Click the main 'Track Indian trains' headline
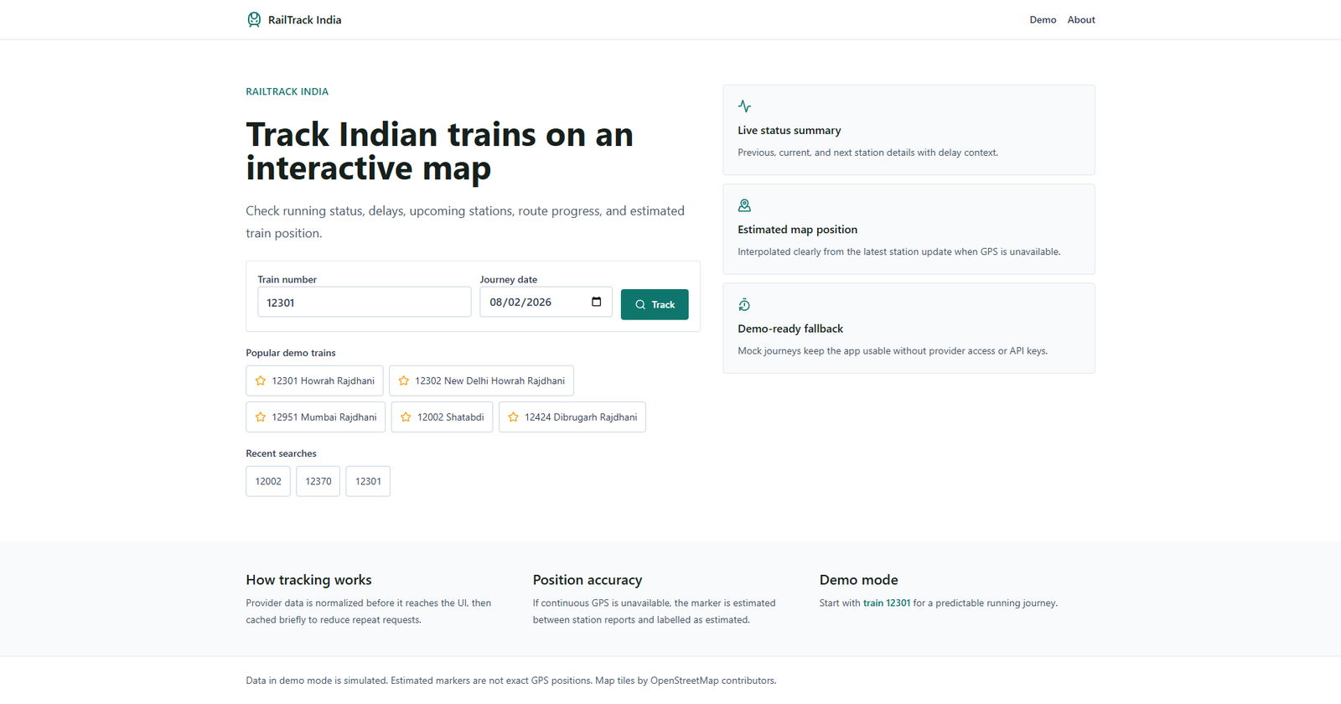Viewport: 1341px width, 704px height. point(440,151)
